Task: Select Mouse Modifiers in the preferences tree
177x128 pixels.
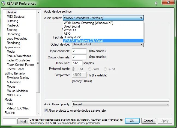Action: pos(17,91)
